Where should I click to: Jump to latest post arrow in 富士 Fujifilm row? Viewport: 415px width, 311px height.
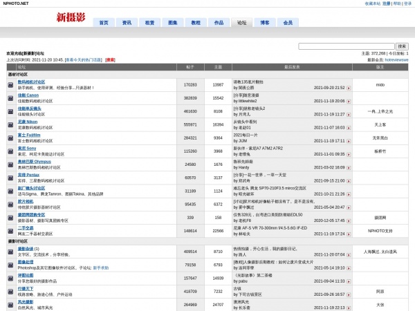coord(349,141)
